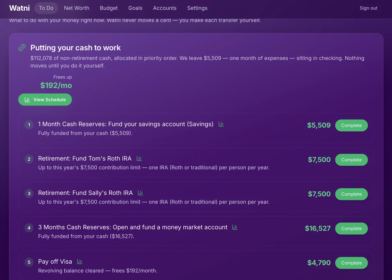Click the step number 3 badge
Screen dimensions: 392x280
coord(29,193)
